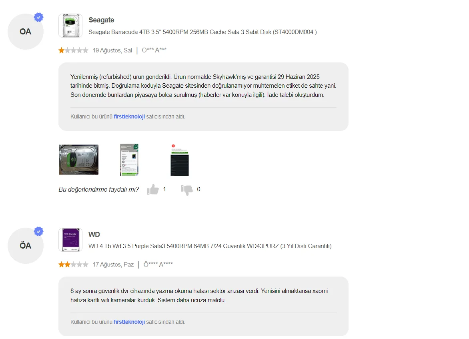Screen dimensions: 469x339
Task: Select the OA reviewer avatar circle
Action: click(x=26, y=31)
